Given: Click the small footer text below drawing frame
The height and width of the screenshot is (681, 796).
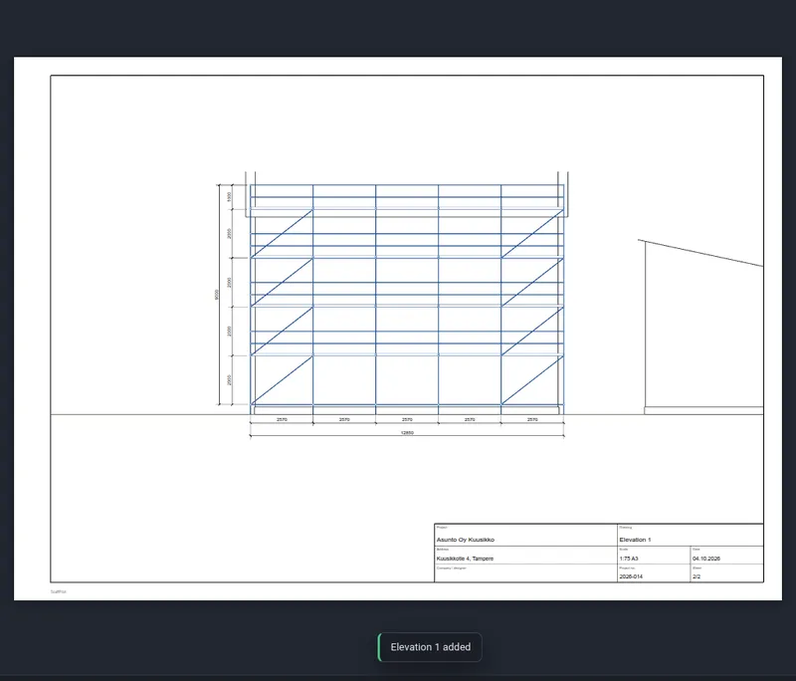Looking at the screenshot, I should coord(59,591).
